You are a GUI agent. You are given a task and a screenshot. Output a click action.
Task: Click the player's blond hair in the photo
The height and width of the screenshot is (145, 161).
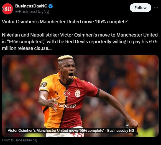pyautogui.click(x=65, y=57)
